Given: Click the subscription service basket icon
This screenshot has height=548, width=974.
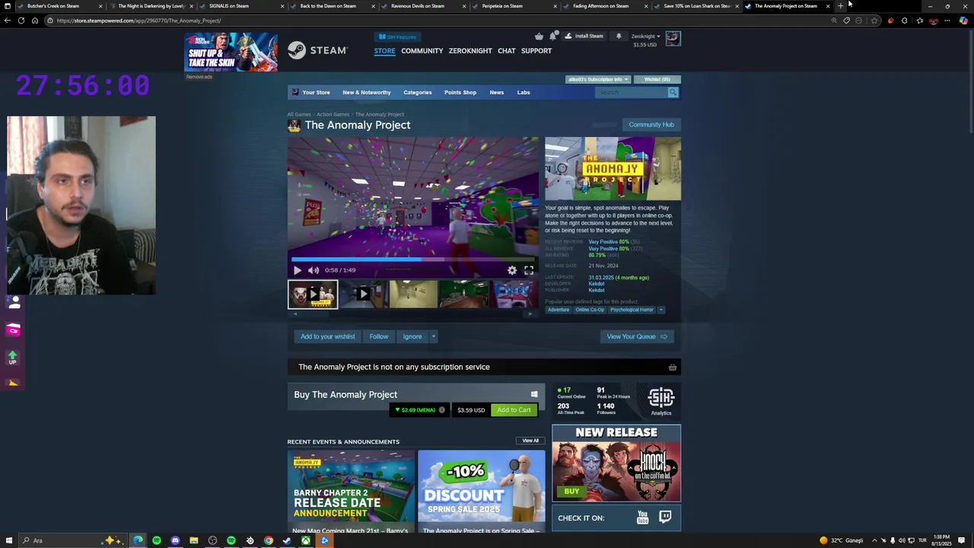Looking at the screenshot, I should pyautogui.click(x=672, y=367).
